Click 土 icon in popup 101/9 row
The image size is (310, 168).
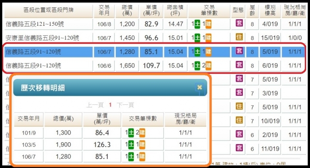131,133
